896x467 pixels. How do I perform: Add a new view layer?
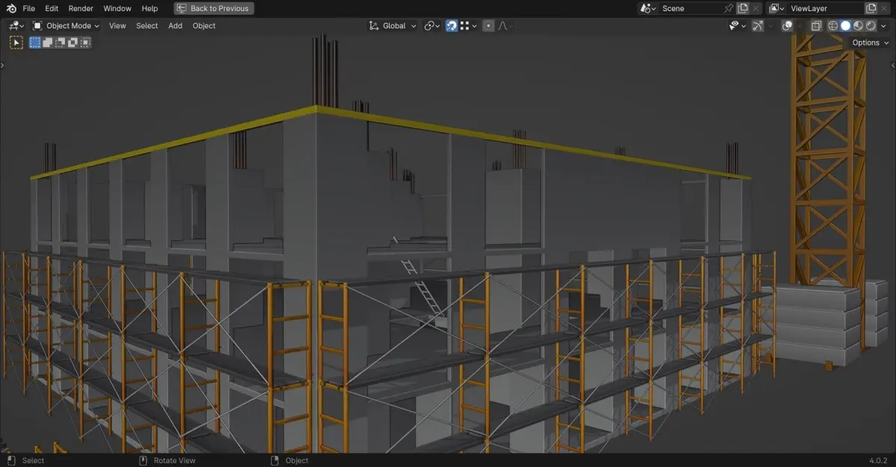(871, 8)
